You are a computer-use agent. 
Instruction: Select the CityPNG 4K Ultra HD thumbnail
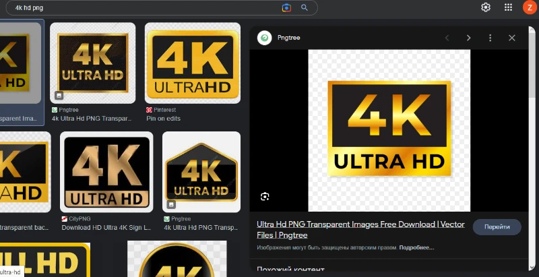[x=106, y=172]
